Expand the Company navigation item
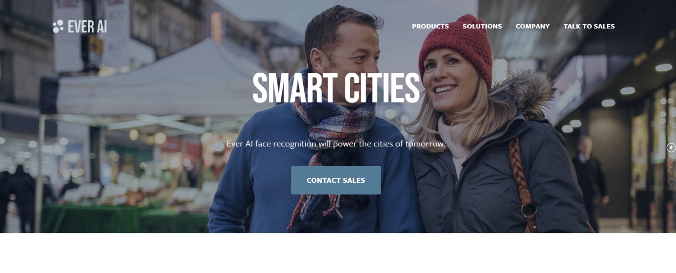 pos(532,26)
